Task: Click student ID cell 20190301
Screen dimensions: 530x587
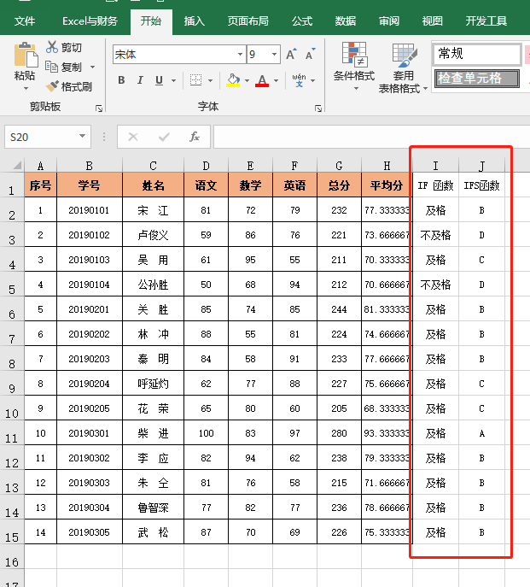Action: tap(90, 433)
